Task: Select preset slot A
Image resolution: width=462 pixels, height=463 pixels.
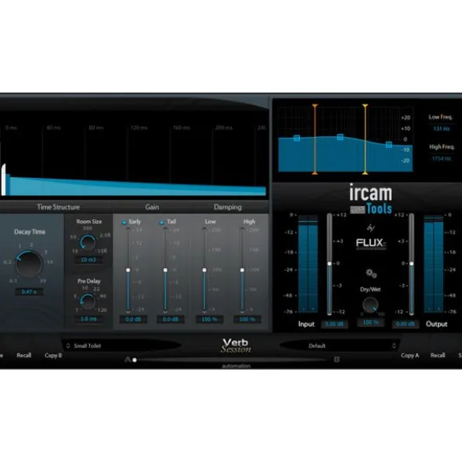Action: click(128, 360)
